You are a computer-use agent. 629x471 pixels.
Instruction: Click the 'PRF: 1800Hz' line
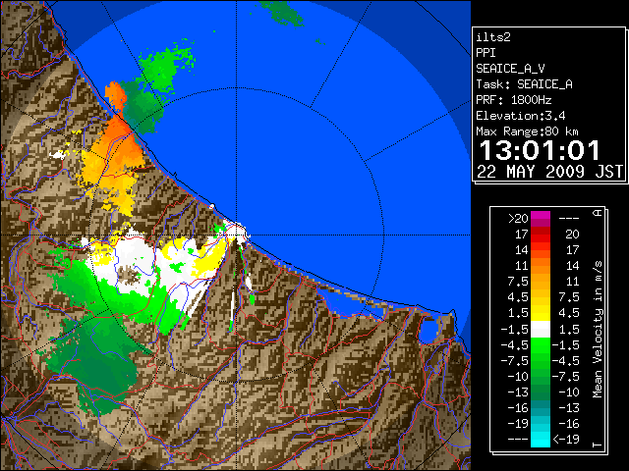click(514, 100)
